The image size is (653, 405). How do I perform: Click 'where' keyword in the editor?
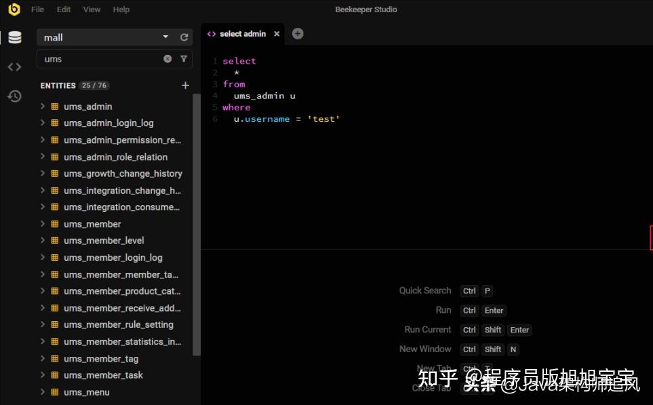(237, 107)
